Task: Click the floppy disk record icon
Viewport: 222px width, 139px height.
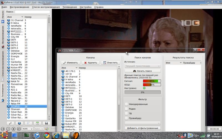Action: 46,123
